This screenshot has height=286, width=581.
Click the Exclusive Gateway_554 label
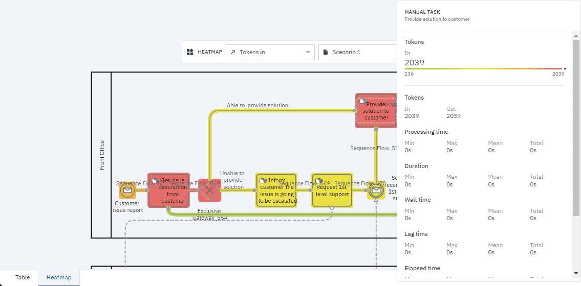click(210, 214)
